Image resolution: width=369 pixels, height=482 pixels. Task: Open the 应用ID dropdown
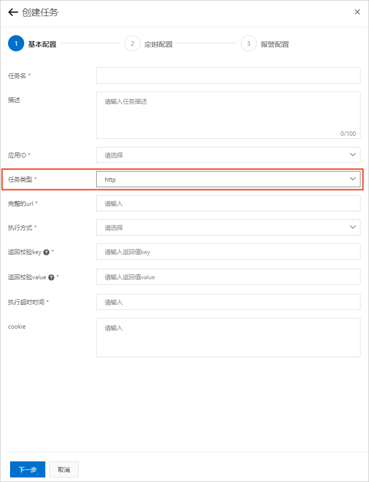pos(228,155)
